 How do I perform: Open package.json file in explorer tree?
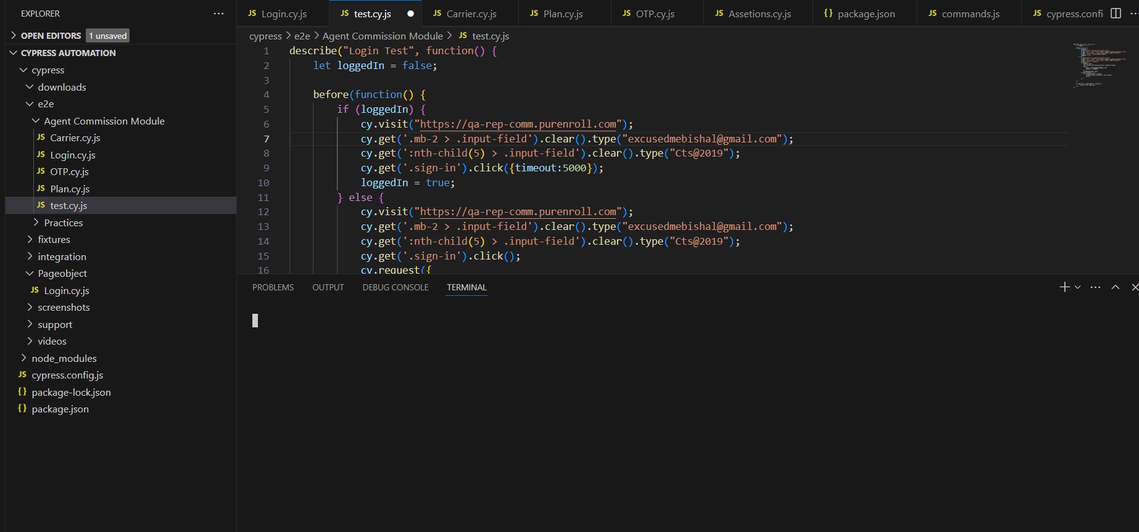pos(60,409)
